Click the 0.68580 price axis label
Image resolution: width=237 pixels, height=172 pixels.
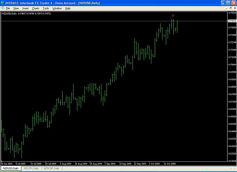tap(232, 87)
